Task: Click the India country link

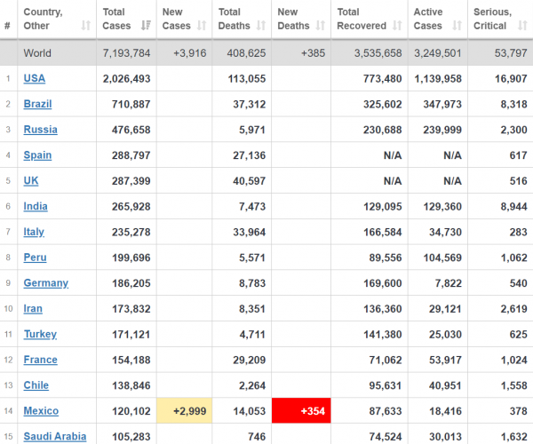Action: tap(36, 206)
